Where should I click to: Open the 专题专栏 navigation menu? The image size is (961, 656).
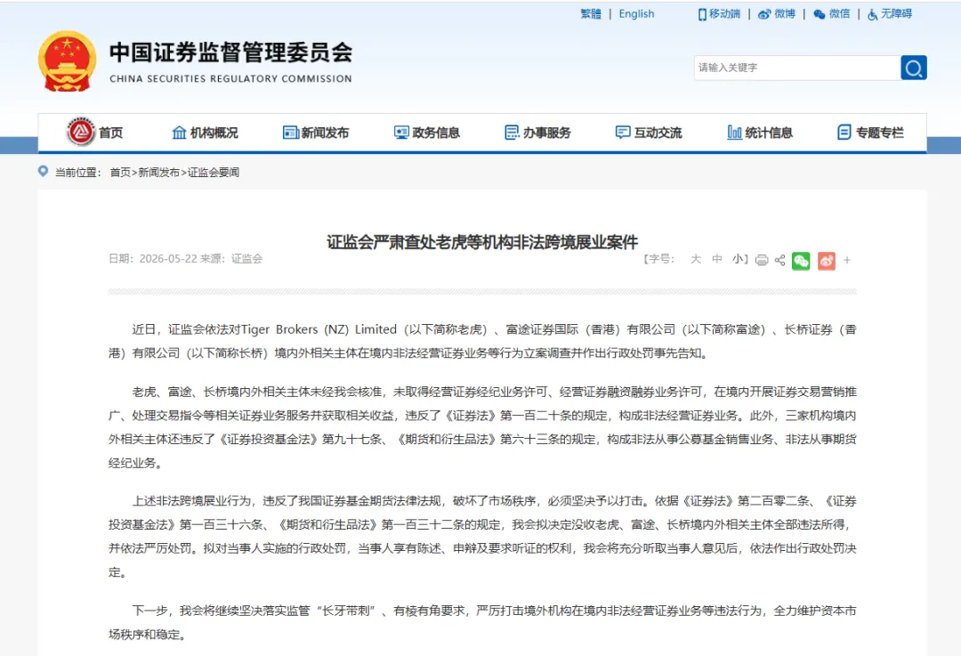coord(879,133)
